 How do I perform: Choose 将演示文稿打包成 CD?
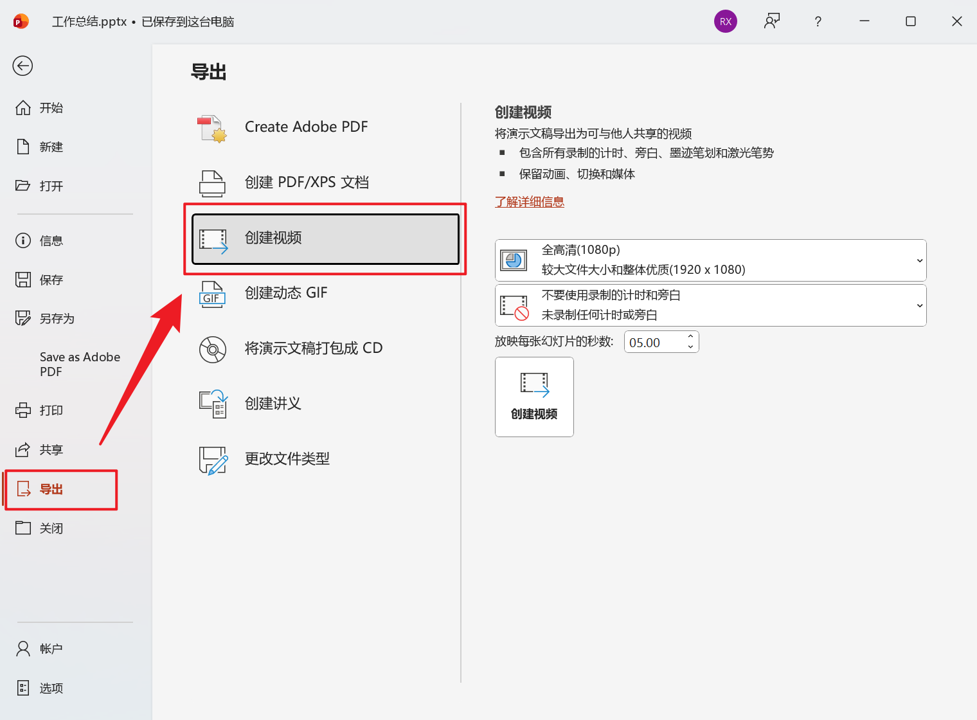314,348
